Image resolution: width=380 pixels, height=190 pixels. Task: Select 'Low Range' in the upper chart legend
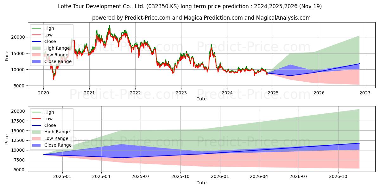(x=56, y=55)
